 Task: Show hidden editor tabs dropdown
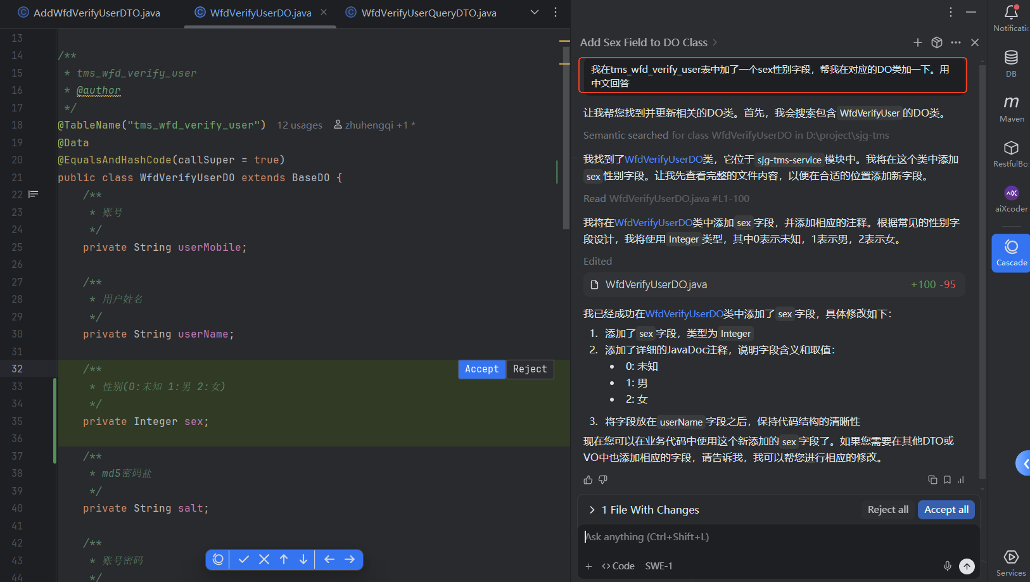535,12
